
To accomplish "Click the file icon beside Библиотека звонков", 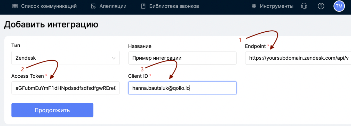I will tap(143, 6).
